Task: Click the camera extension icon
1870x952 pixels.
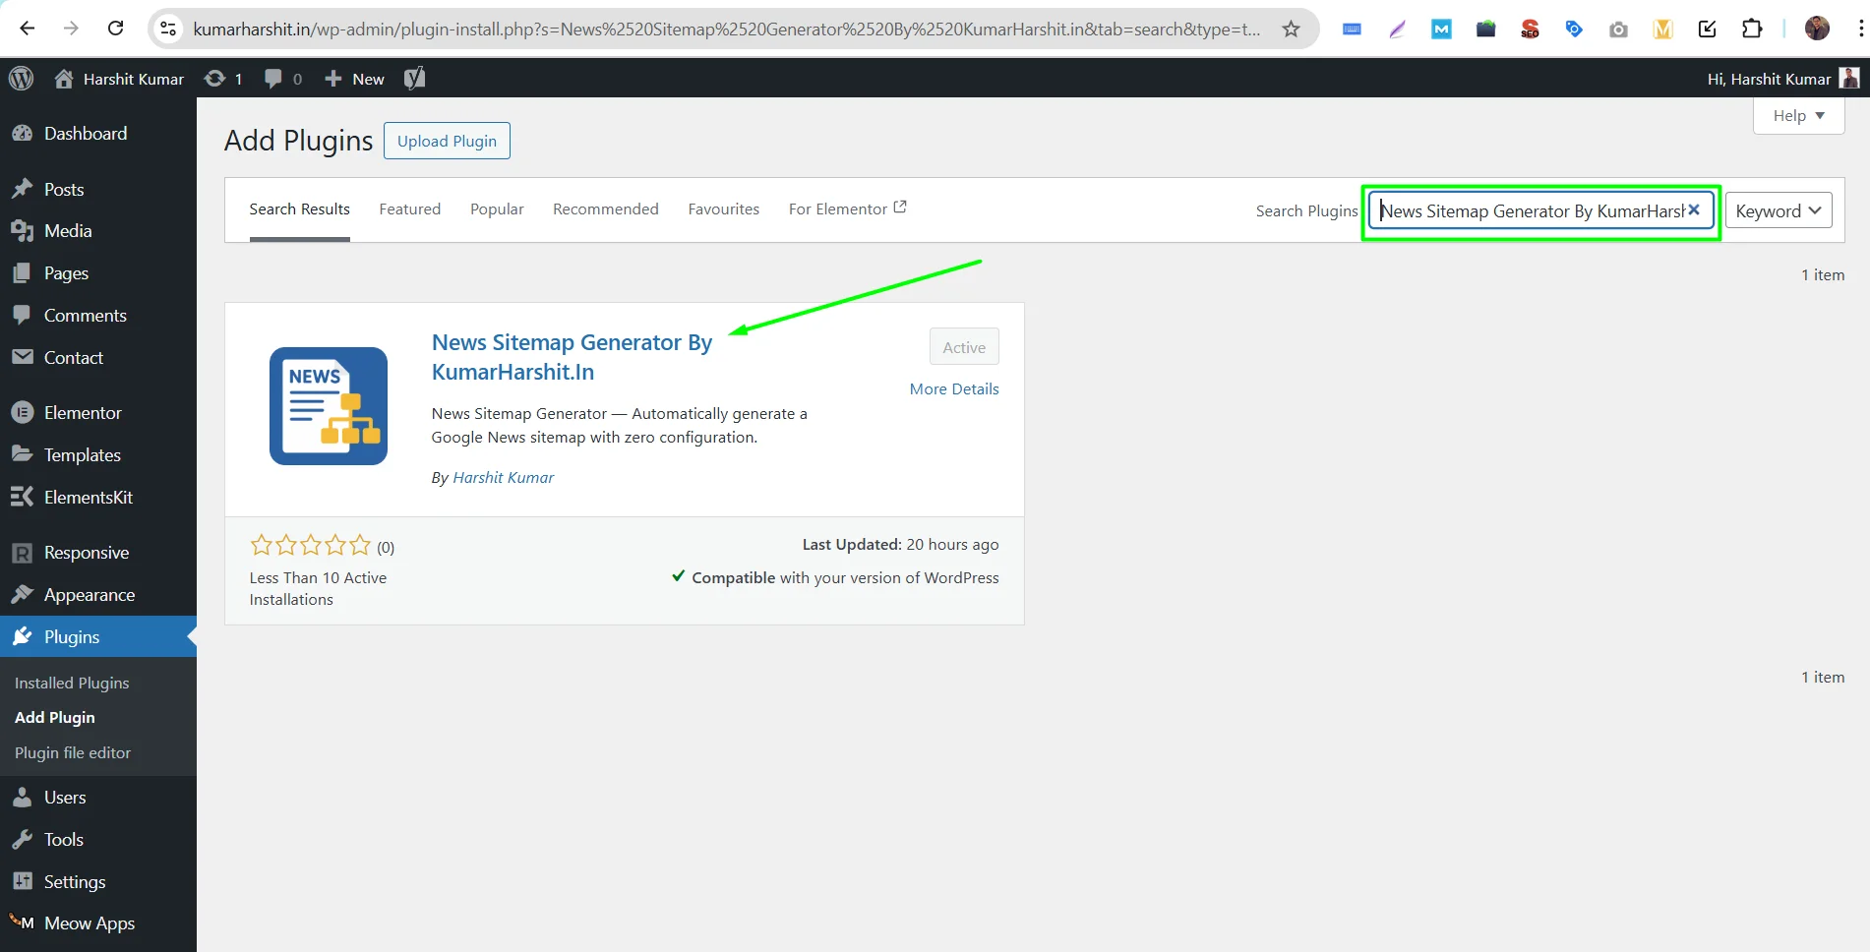Action: click(x=1618, y=30)
